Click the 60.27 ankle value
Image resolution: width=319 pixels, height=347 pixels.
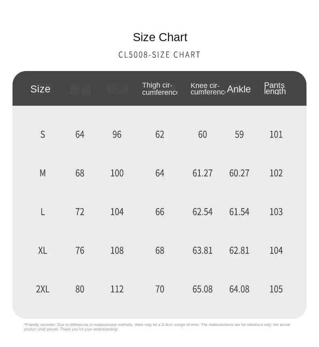[239, 173]
